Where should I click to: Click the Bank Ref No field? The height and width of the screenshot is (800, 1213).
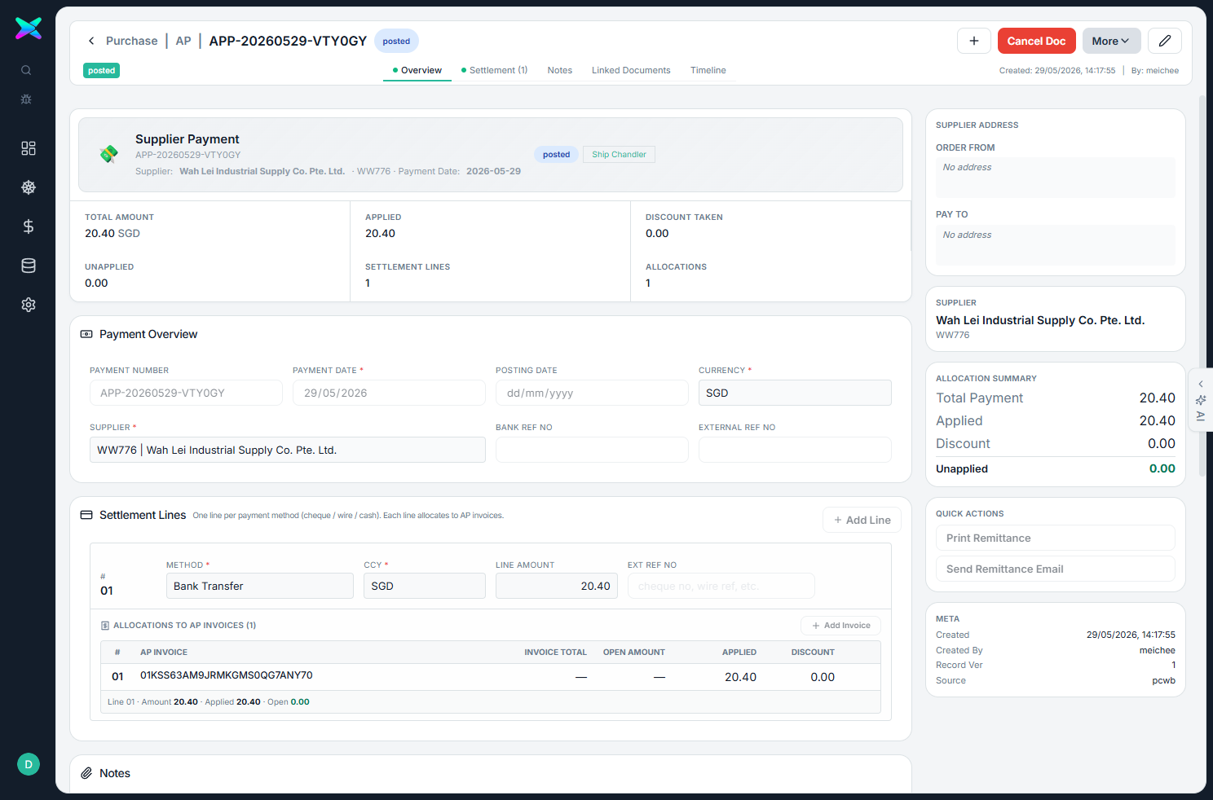tap(592, 450)
